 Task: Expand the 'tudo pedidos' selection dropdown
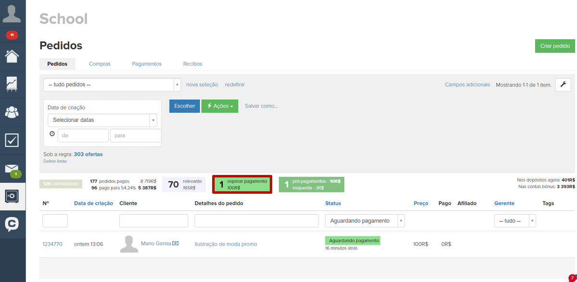point(112,85)
